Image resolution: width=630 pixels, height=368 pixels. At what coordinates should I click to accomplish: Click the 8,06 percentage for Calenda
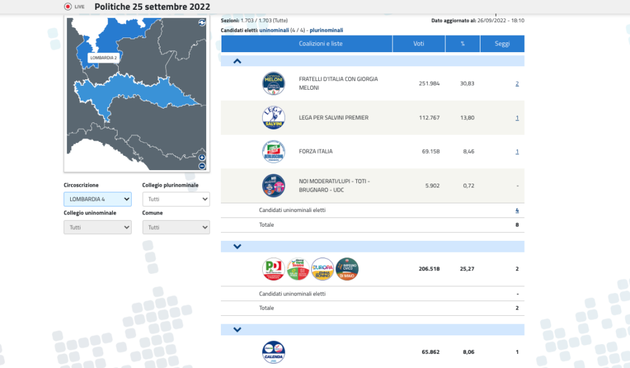tap(468, 352)
